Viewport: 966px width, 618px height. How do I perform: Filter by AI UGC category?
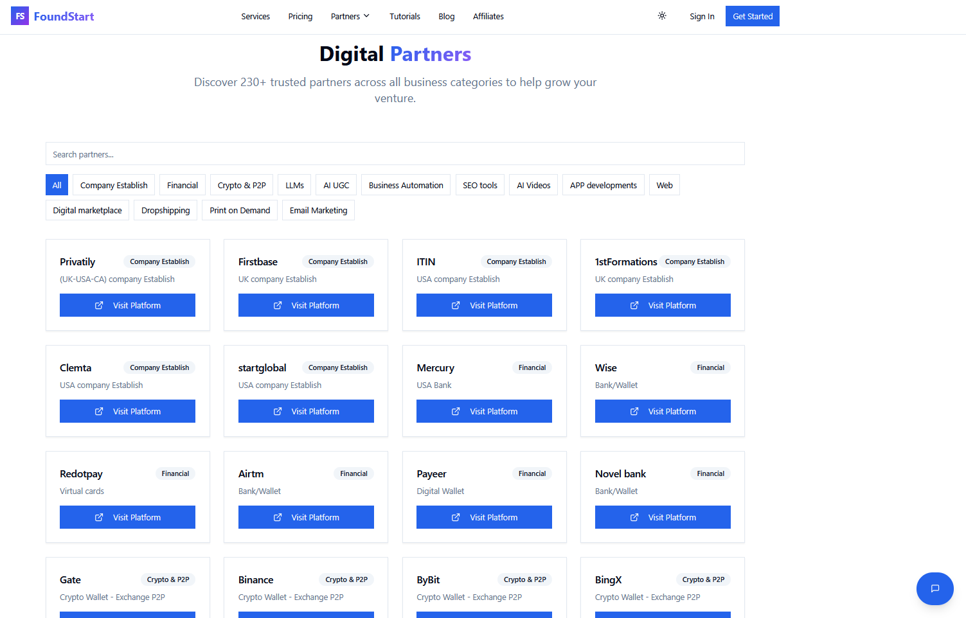click(336, 185)
